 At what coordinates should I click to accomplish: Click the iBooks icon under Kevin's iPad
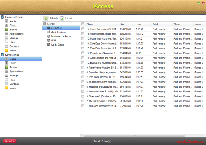6,67
